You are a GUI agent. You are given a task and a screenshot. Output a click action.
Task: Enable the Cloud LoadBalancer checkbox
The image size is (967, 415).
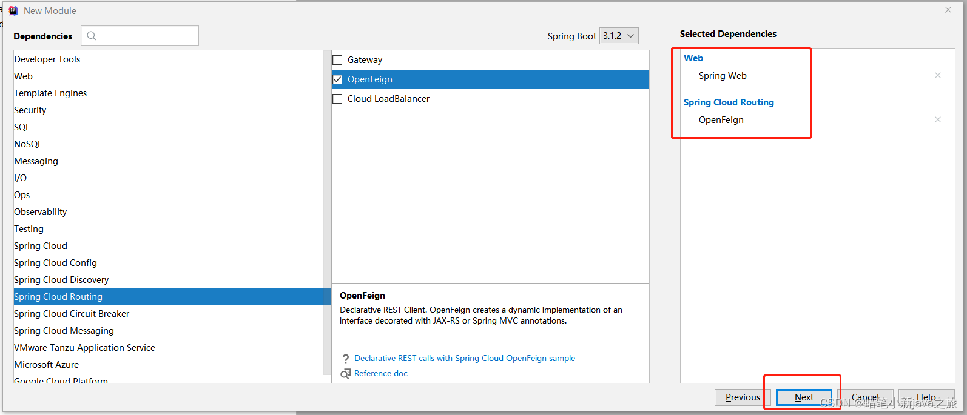[337, 99]
